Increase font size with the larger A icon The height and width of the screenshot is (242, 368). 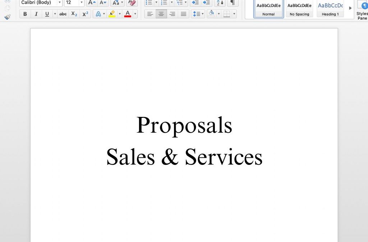click(92, 3)
